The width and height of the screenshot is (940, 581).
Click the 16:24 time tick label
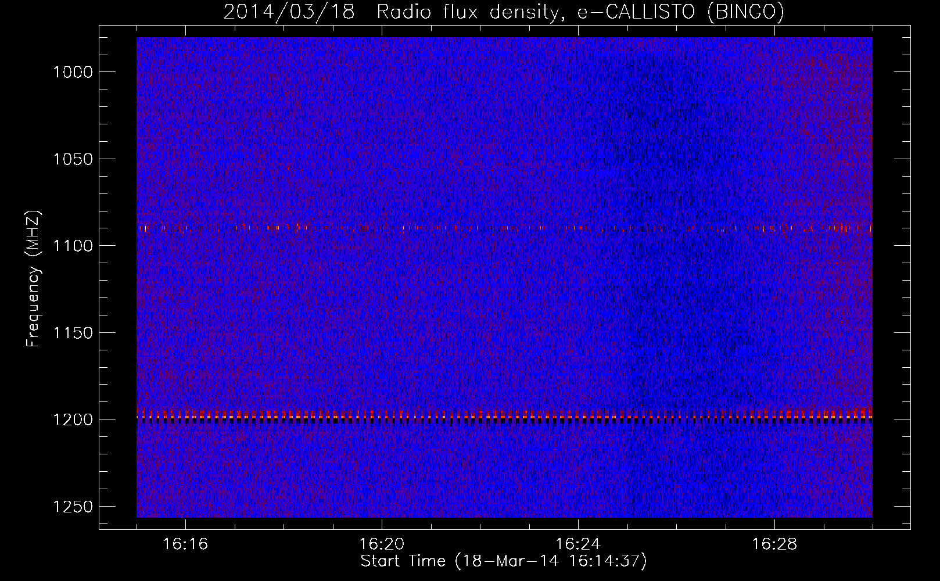point(578,544)
